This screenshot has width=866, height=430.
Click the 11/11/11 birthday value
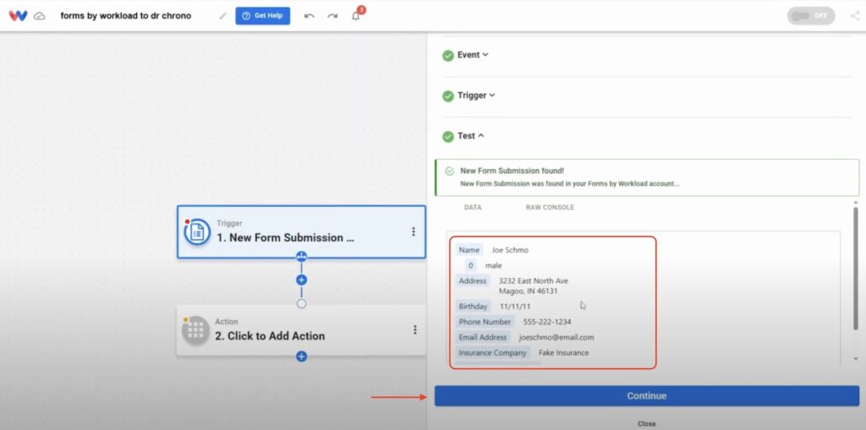pos(516,307)
